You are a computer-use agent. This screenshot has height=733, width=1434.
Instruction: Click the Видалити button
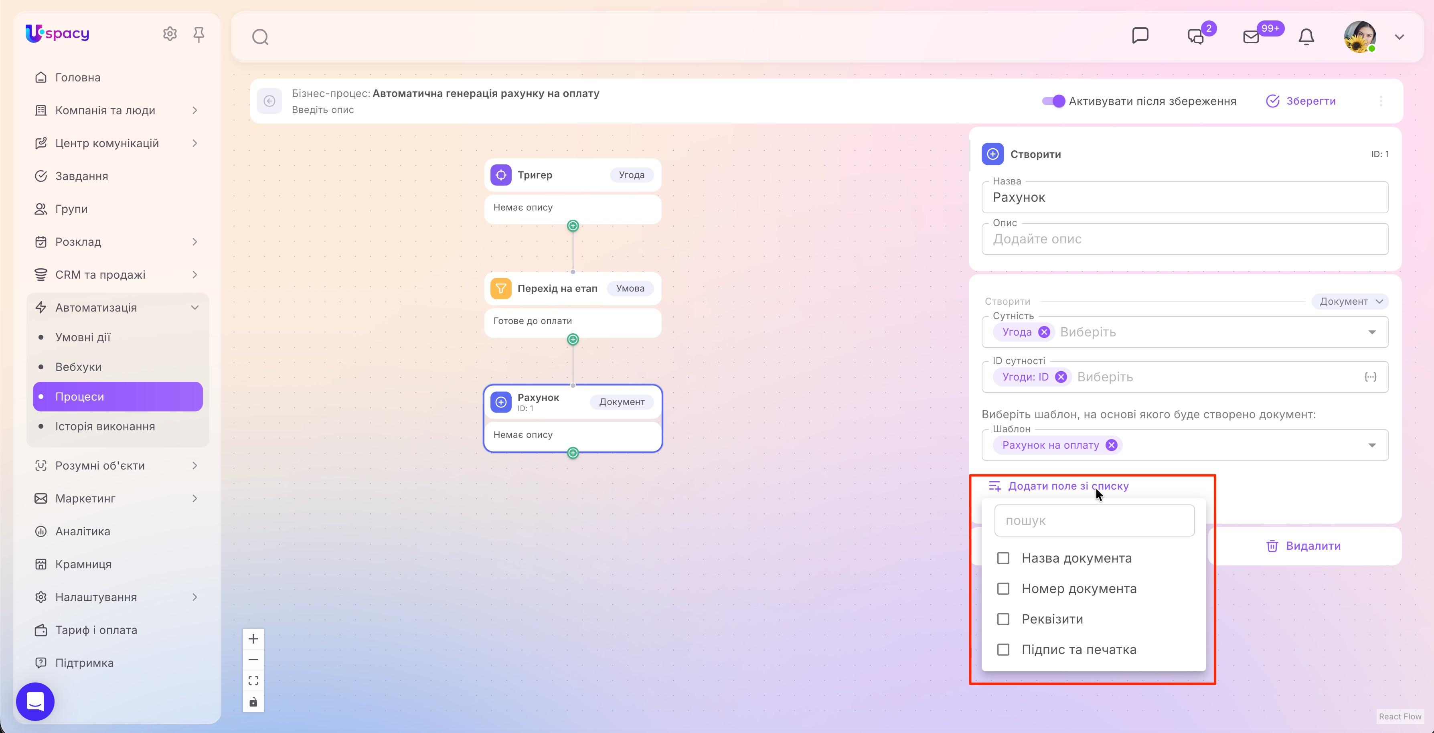tap(1303, 546)
